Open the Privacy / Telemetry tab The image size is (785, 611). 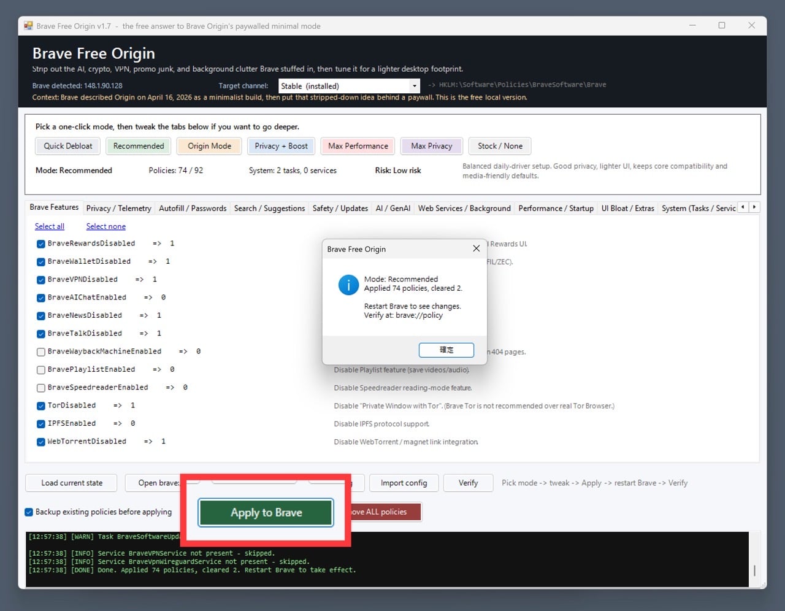119,209
